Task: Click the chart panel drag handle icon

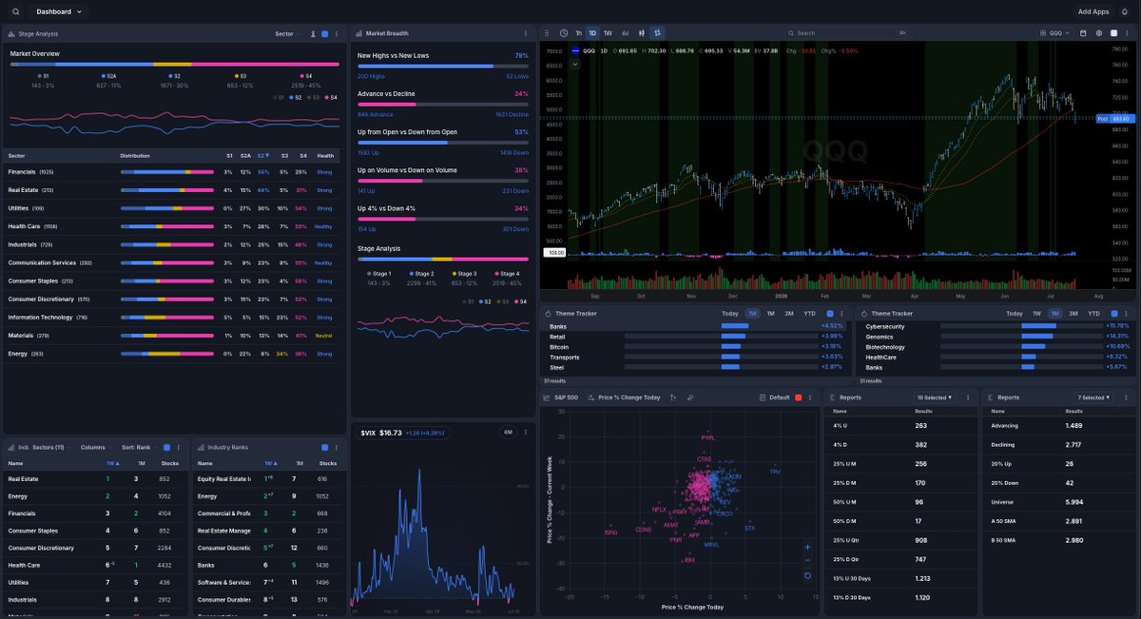Action: pos(549,32)
